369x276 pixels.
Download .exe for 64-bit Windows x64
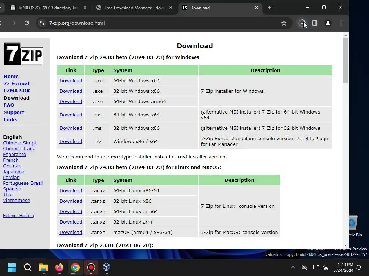pyautogui.click(x=71, y=81)
